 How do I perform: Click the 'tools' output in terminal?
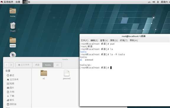pyautogui.click(x=83, y=52)
